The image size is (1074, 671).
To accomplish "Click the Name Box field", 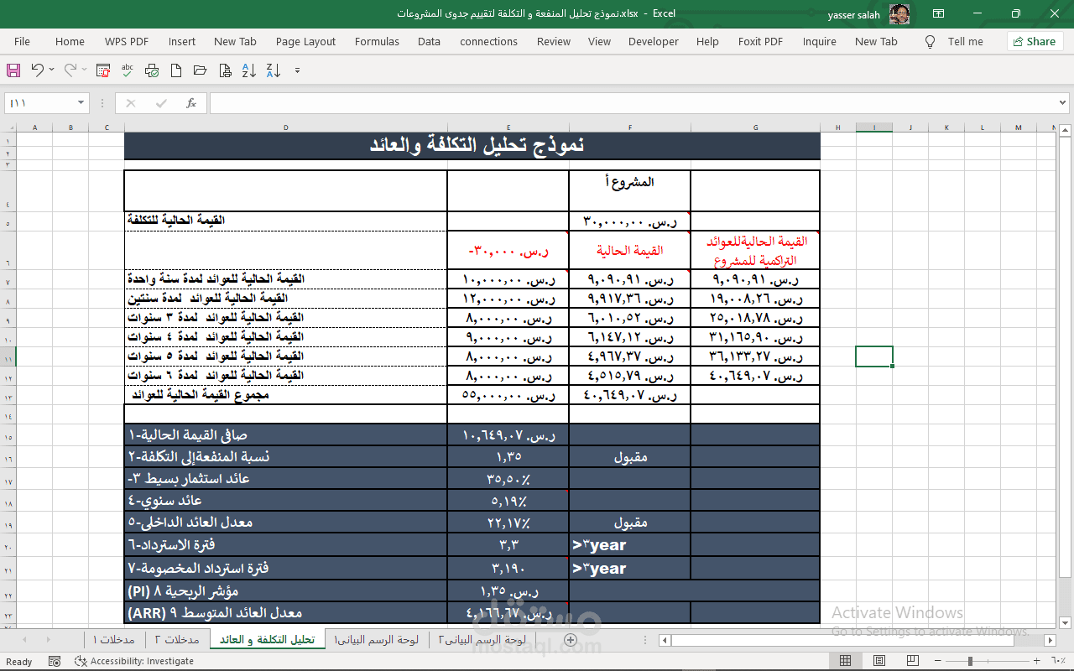I will point(40,103).
